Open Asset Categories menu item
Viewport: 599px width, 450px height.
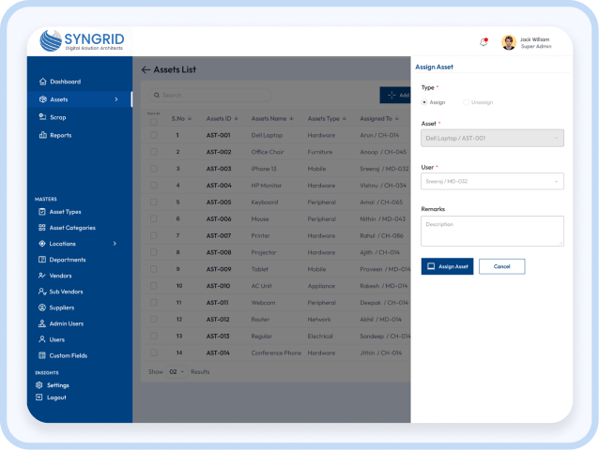pos(71,228)
